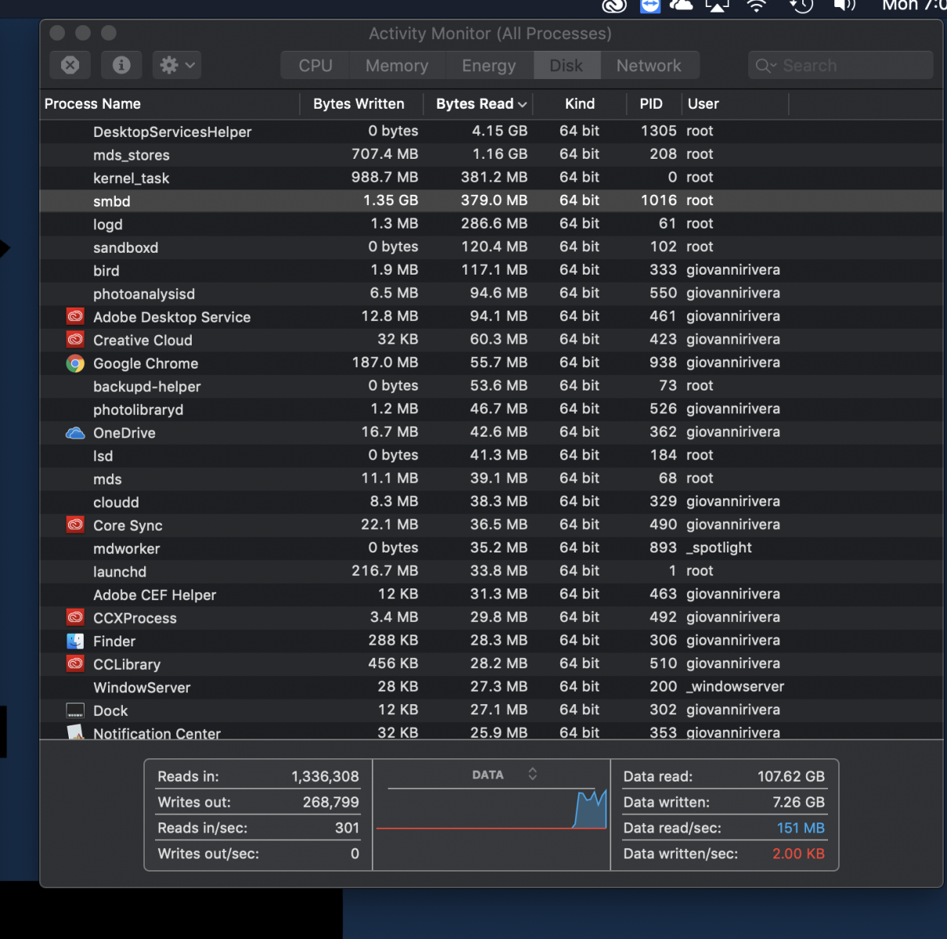
Task: Select the Disk tab
Action: [x=567, y=66]
